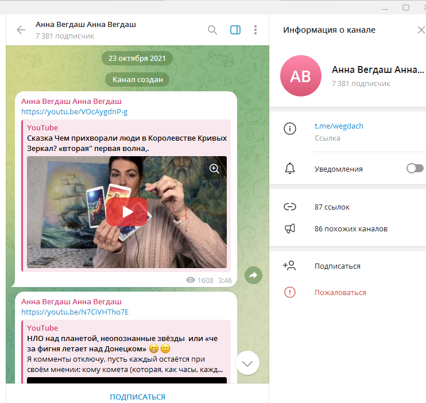Screen dimensions: 426x403
Task: Click channel name in info panel
Action: [378, 70]
